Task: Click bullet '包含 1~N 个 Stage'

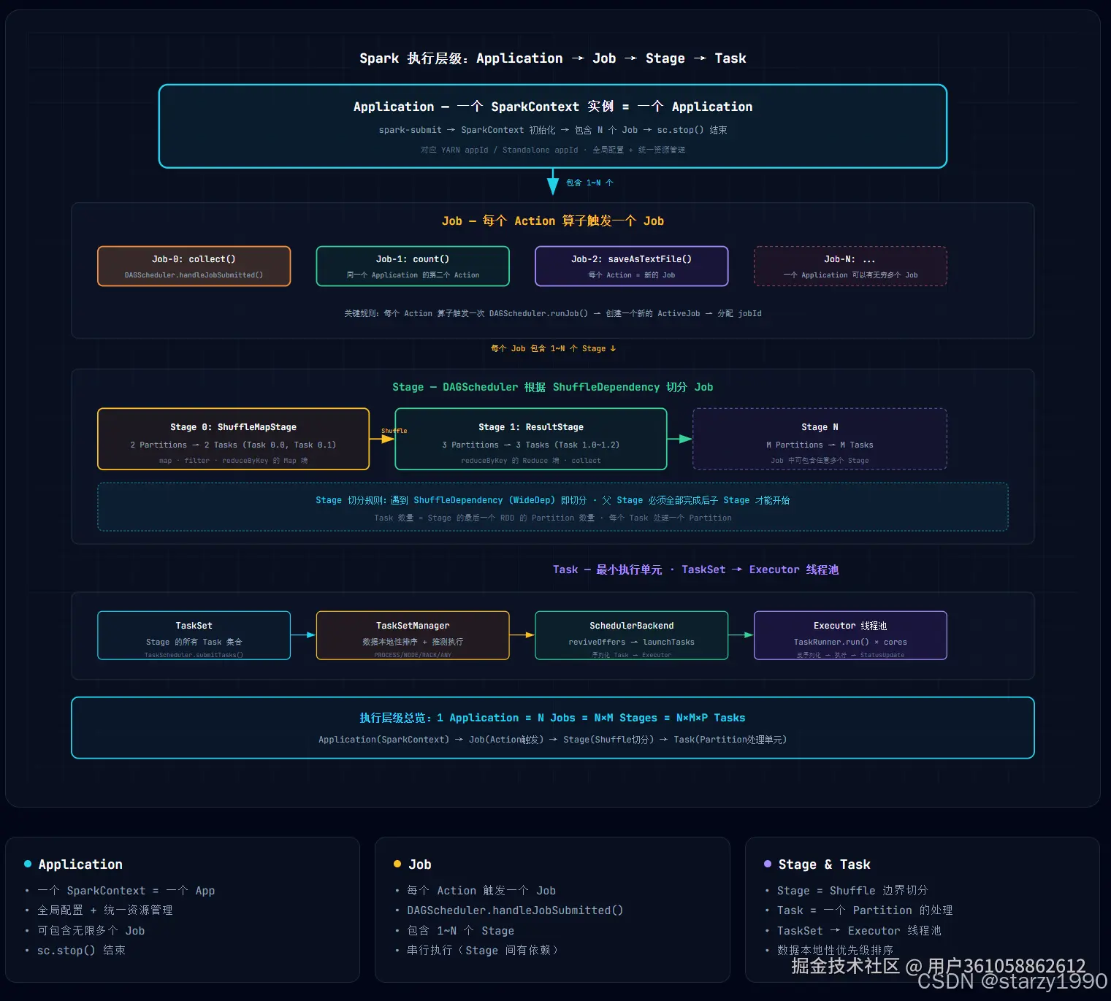Action: click(461, 931)
